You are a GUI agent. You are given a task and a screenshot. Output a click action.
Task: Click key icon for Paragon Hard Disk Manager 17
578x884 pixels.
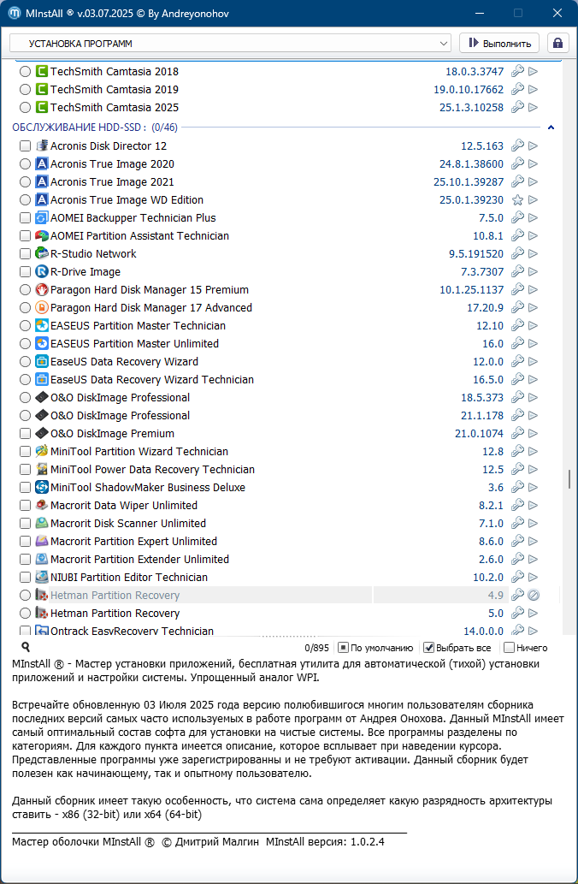517,308
